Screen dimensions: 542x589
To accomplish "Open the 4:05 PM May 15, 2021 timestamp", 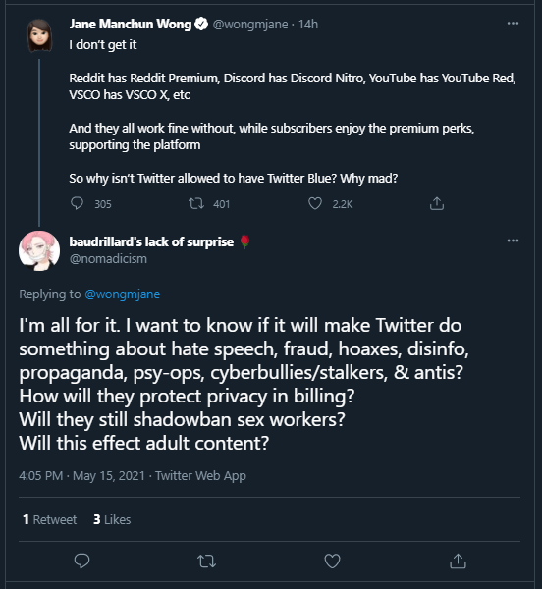I will point(81,475).
